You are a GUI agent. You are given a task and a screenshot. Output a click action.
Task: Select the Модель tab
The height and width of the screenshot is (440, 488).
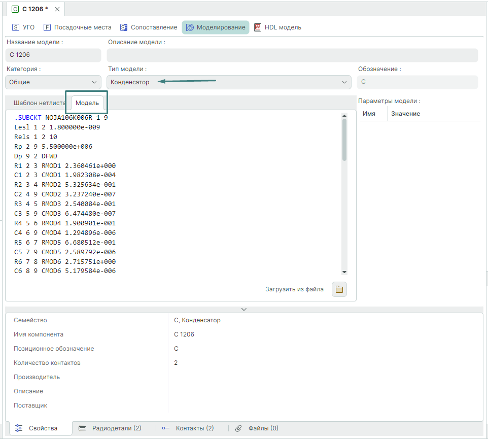87,103
